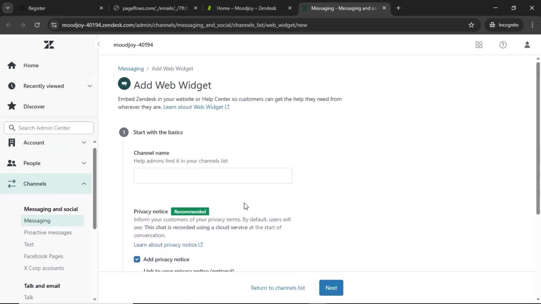
Task: Collapse the Channels menu
Action: coord(84,184)
